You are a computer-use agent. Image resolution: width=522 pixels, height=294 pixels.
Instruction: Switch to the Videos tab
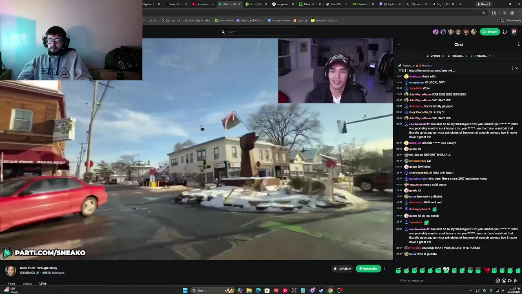[x=27, y=283]
